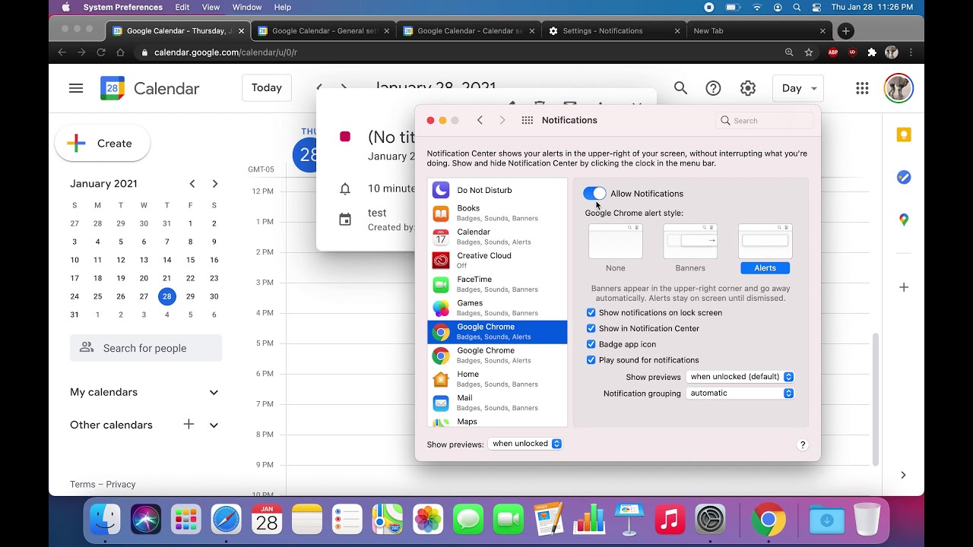Viewport: 973px width, 547px height.
Task: Select Mail in the notifications app list
Action: (497, 403)
